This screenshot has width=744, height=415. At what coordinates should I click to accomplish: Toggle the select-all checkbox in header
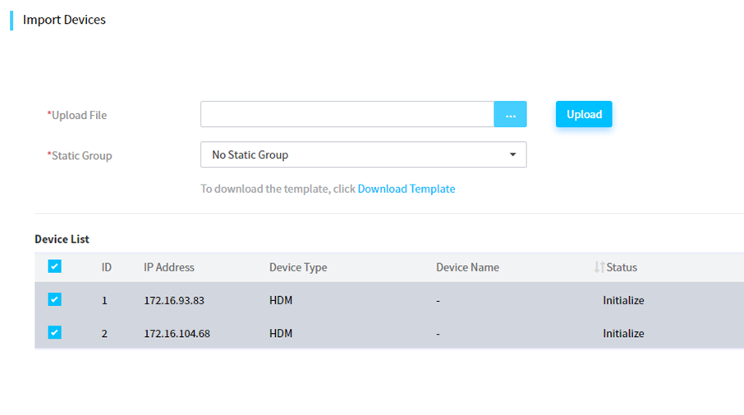pos(54,267)
